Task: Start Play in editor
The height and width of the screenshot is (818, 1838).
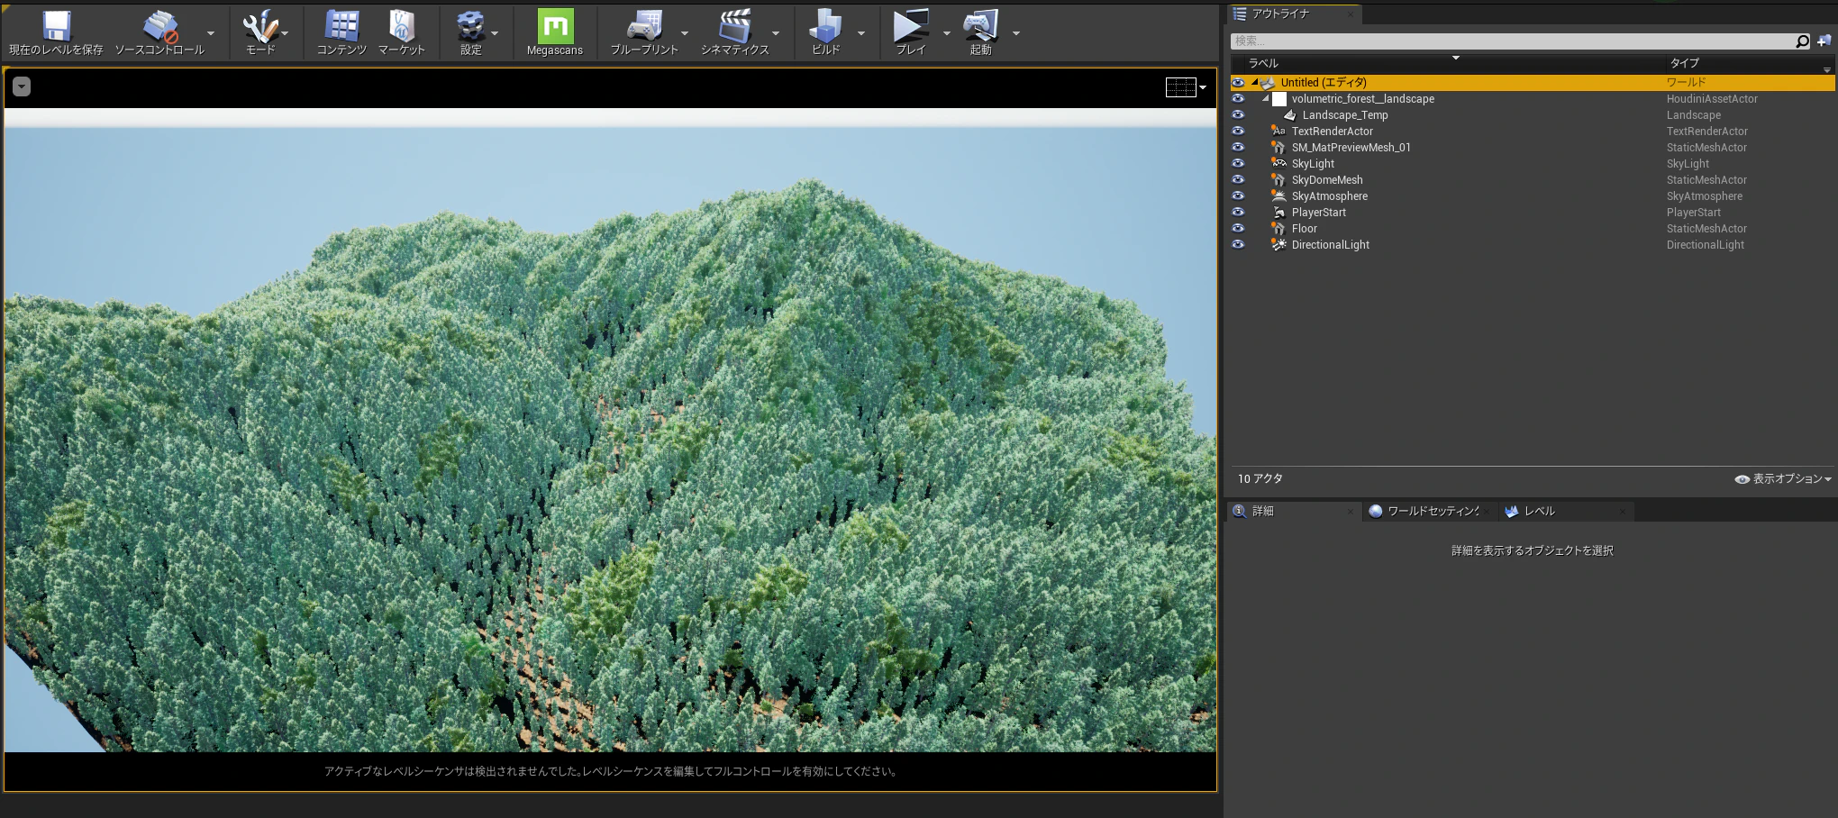Action: tap(910, 26)
